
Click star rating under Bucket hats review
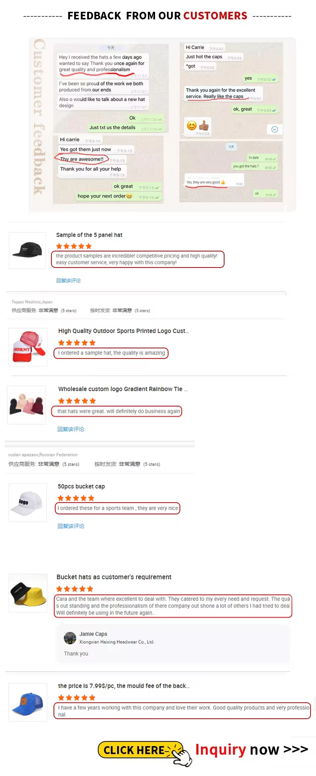(x=75, y=589)
